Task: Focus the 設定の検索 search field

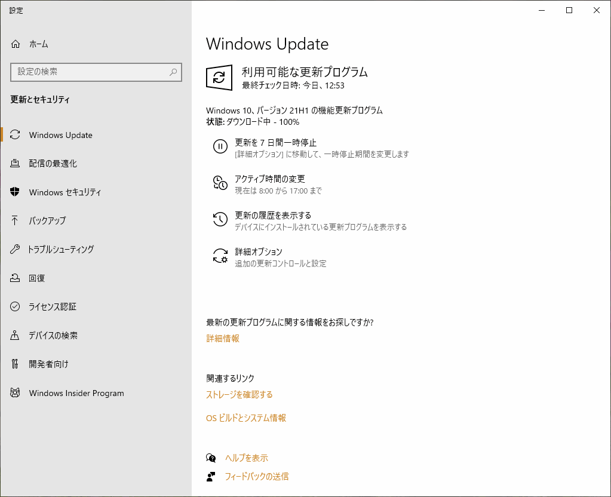Action: 96,72
